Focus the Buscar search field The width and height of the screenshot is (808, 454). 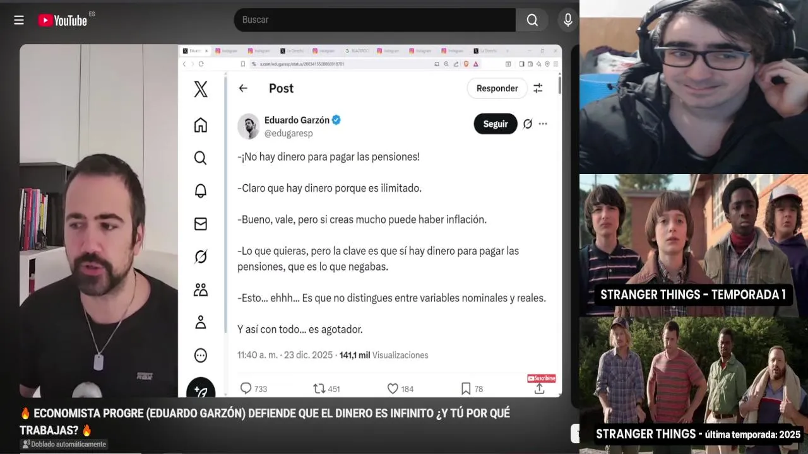click(375, 20)
